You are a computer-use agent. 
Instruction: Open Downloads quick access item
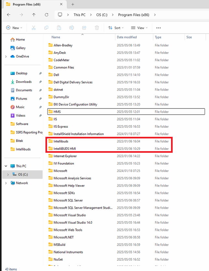(x=21, y=82)
